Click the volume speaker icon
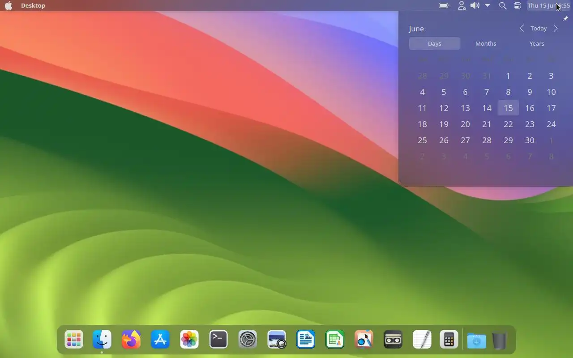This screenshot has width=573, height=358. [475, 5]
